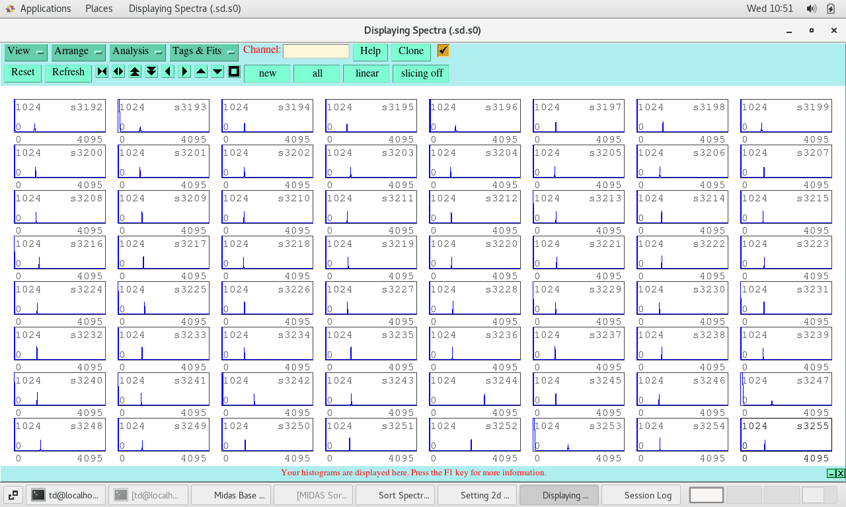Viewport: 846px width, 507px height.
Task: Click the Clone button
Action: (x=410, y=51)
